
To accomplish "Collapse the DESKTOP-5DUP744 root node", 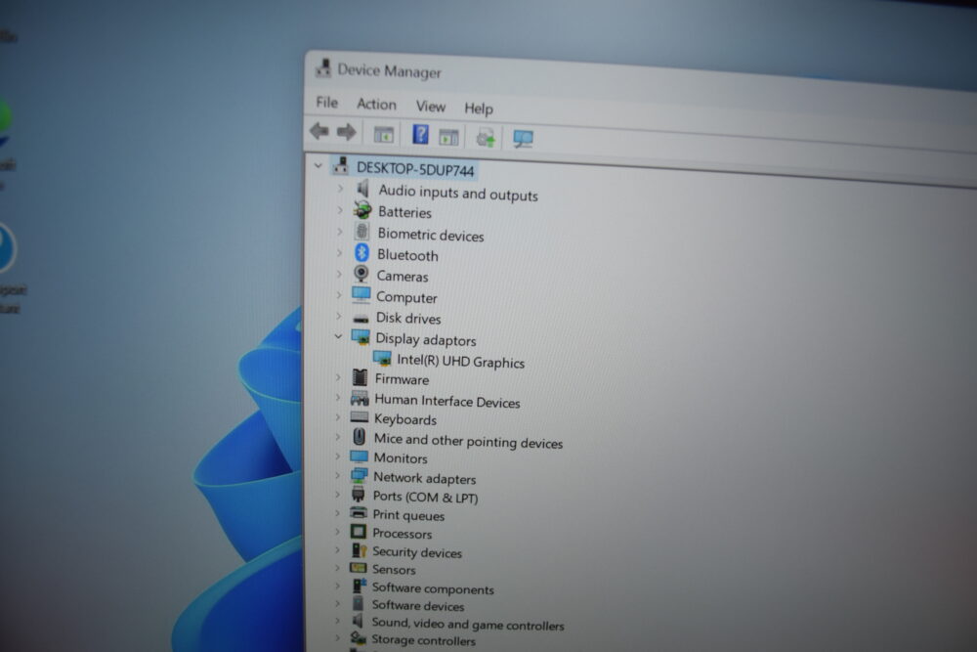I will coord(319,166).
